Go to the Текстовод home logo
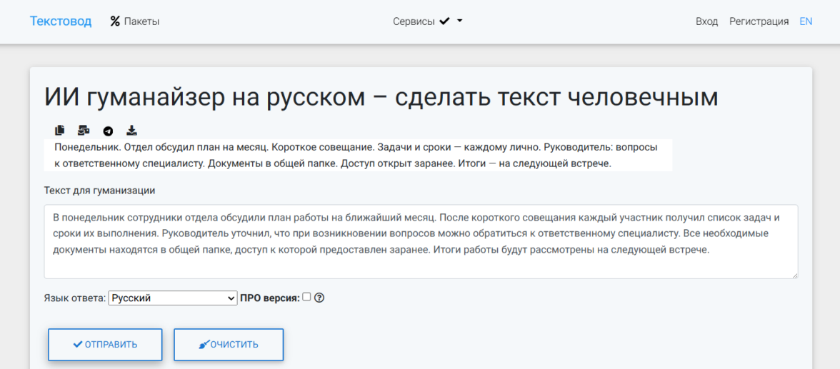 (61, 21)
